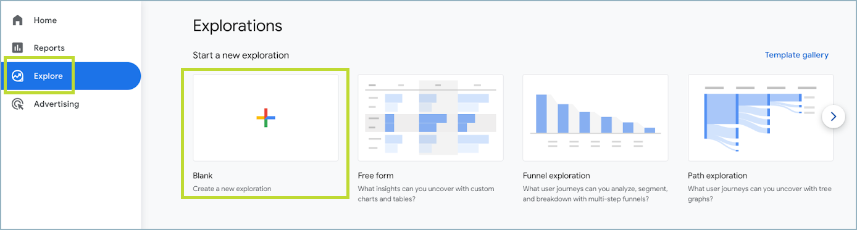
Task: Show next templates with arrow button
Action: 834,116
